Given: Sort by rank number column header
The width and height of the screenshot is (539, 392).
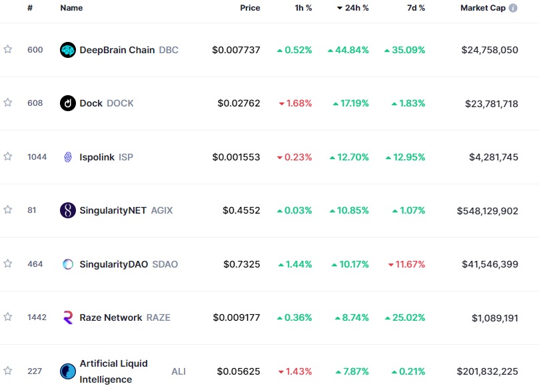Looking at the screenshot, I should click(30, 8).
